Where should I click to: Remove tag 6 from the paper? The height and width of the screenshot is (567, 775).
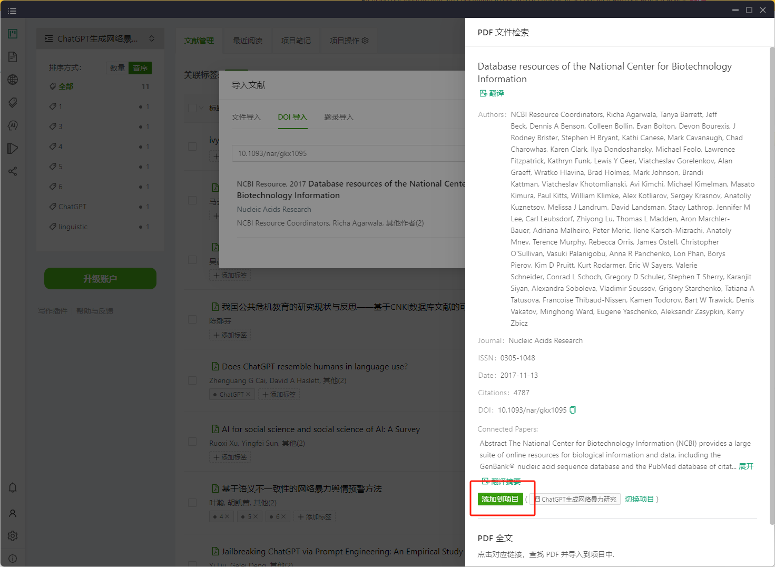284,516
